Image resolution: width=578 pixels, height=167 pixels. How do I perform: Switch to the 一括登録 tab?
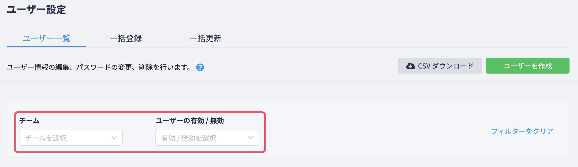tap(126, 38)
